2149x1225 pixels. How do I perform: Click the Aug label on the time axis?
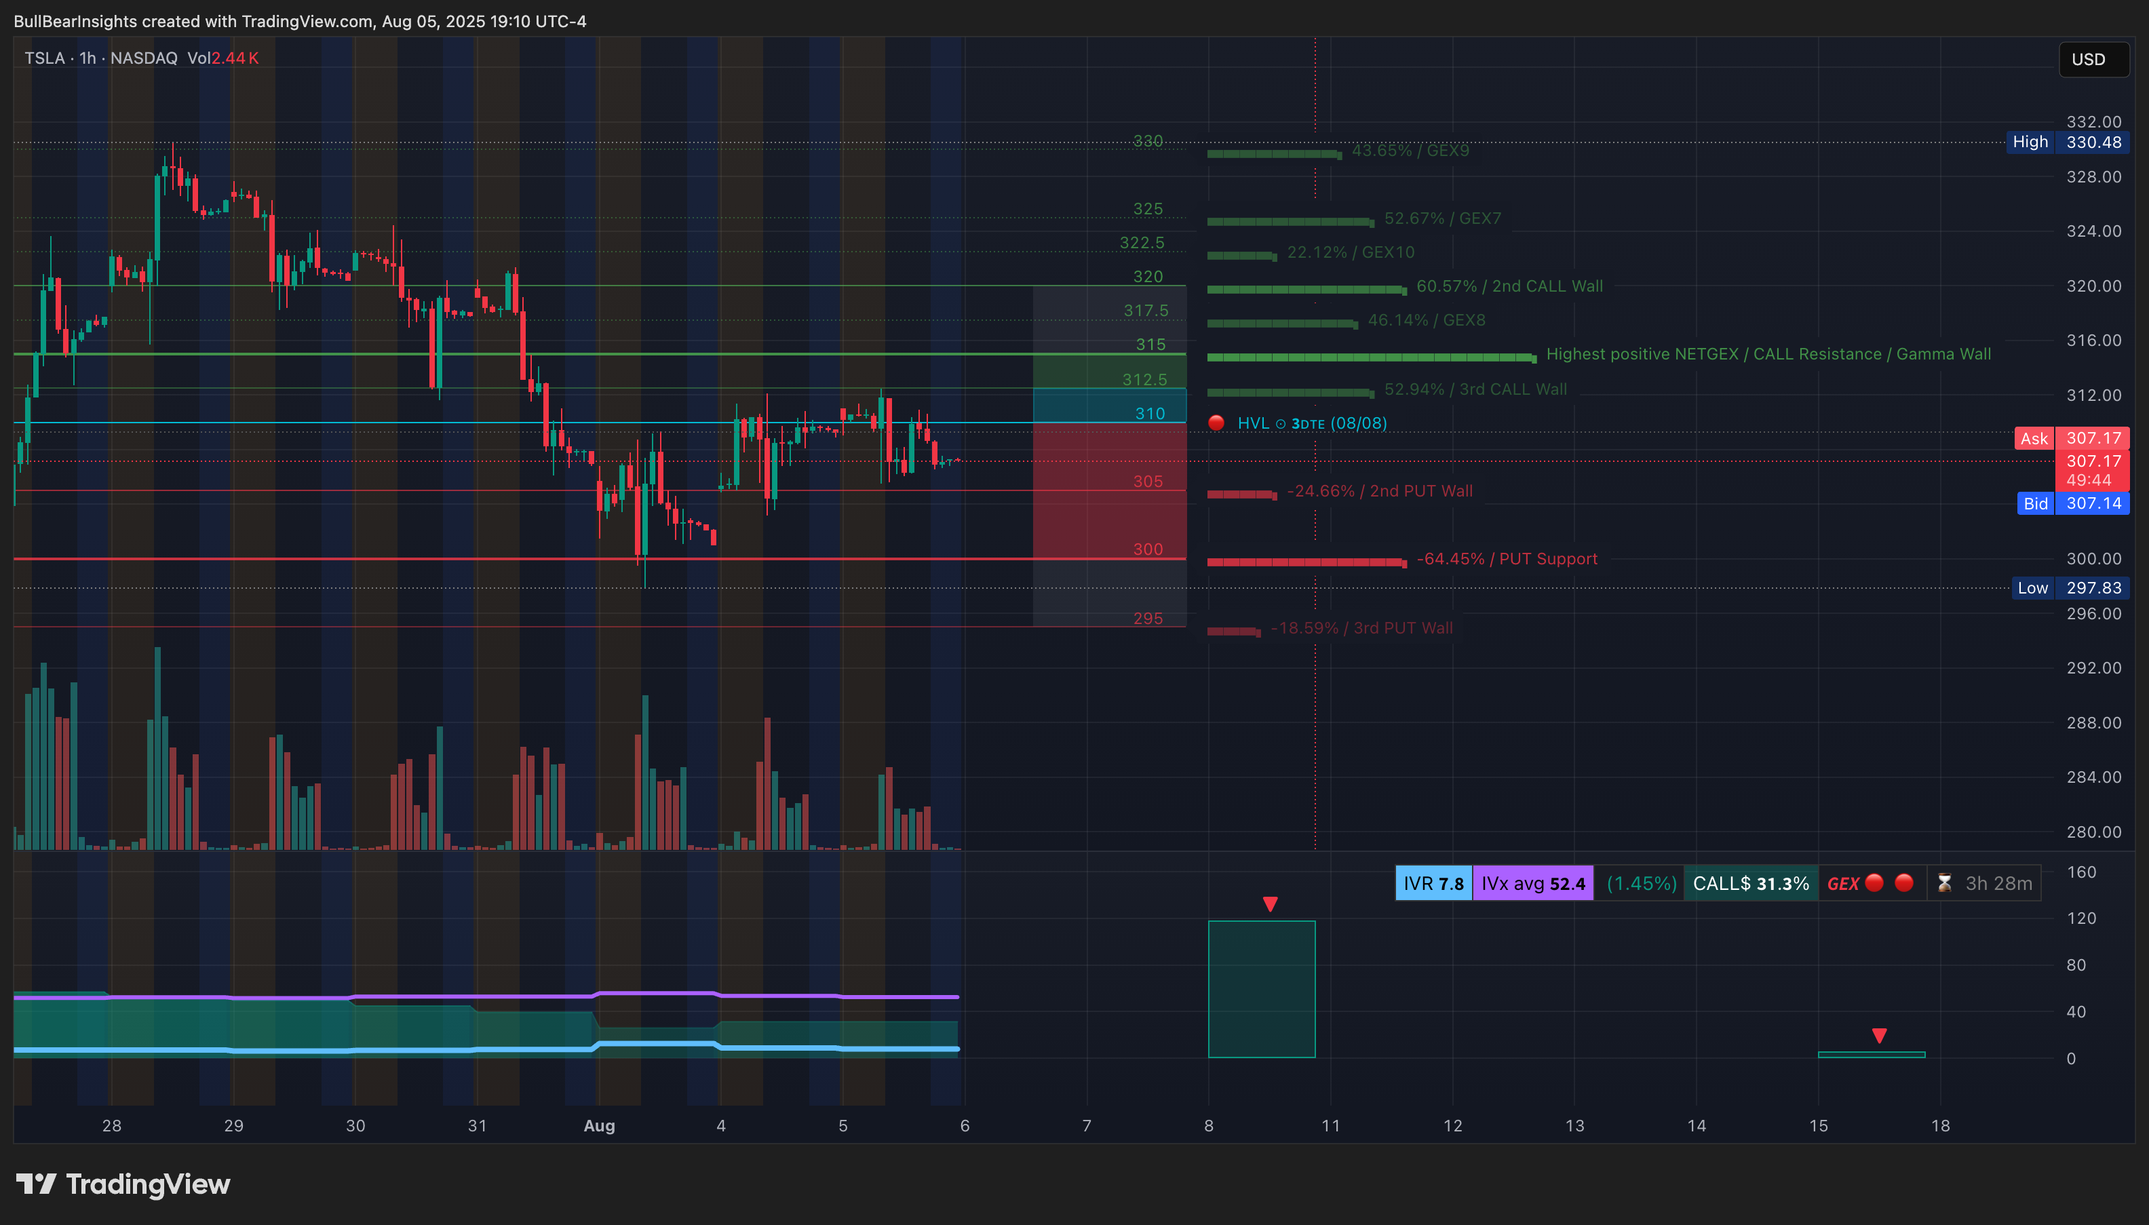point(599,1126)
